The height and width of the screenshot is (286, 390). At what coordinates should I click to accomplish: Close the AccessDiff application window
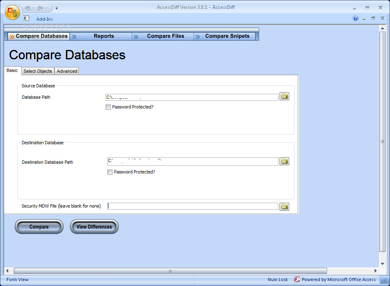(380, 8)
